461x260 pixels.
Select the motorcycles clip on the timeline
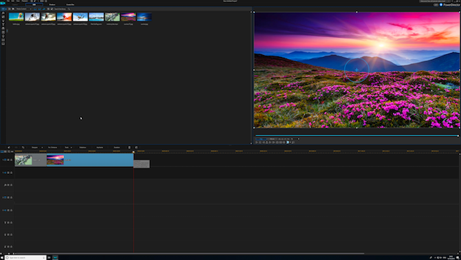click(30, 160)
